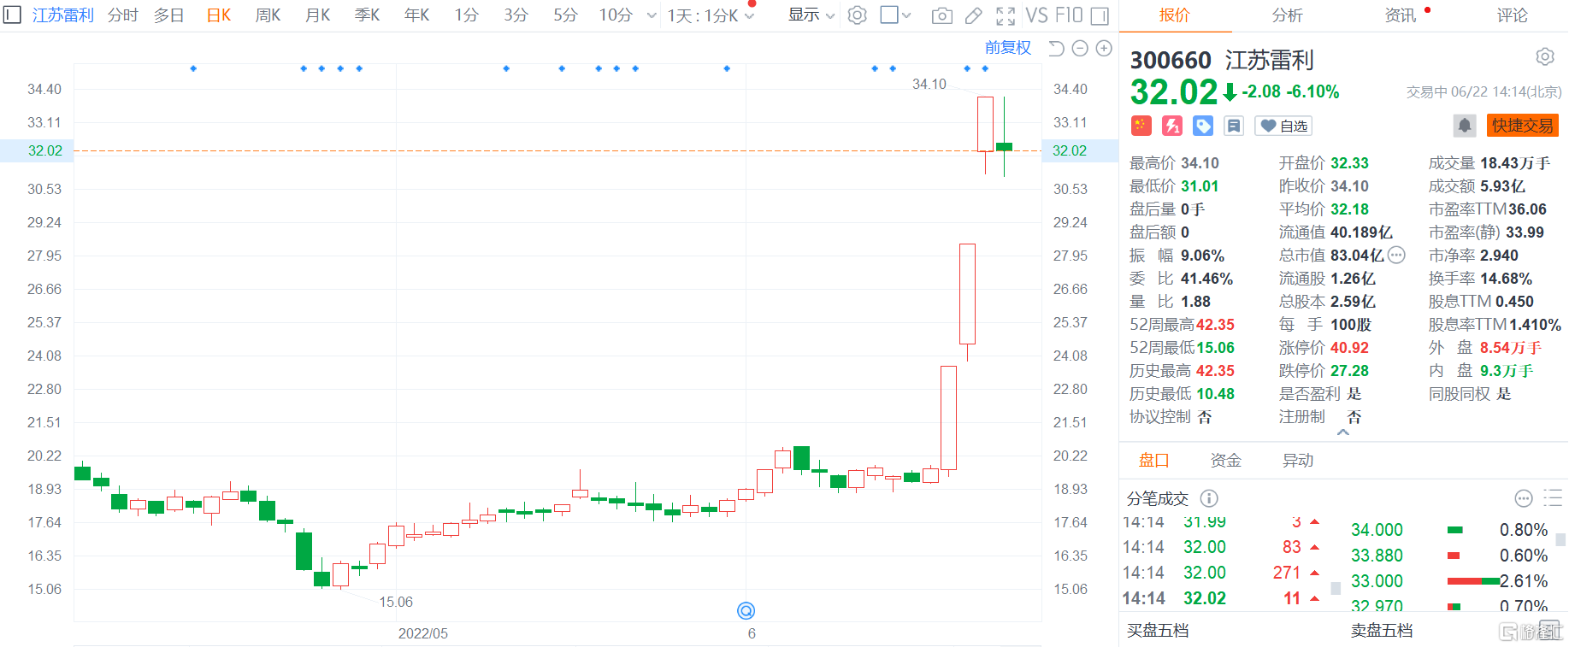Screen dimensions: 1569x647
Task: Select the 异动 abnormal moves tab
Action: [x=1298, y=461]
